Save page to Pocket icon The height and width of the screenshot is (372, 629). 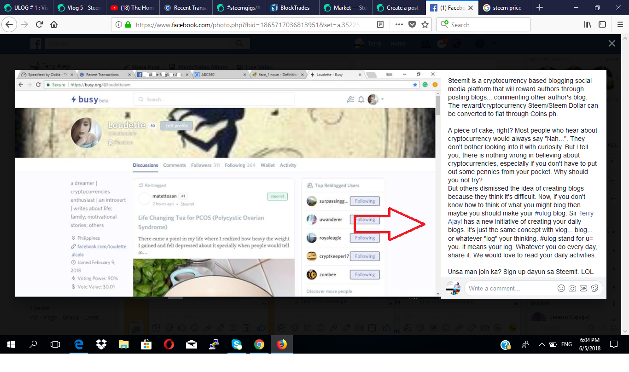coord(412,24)
